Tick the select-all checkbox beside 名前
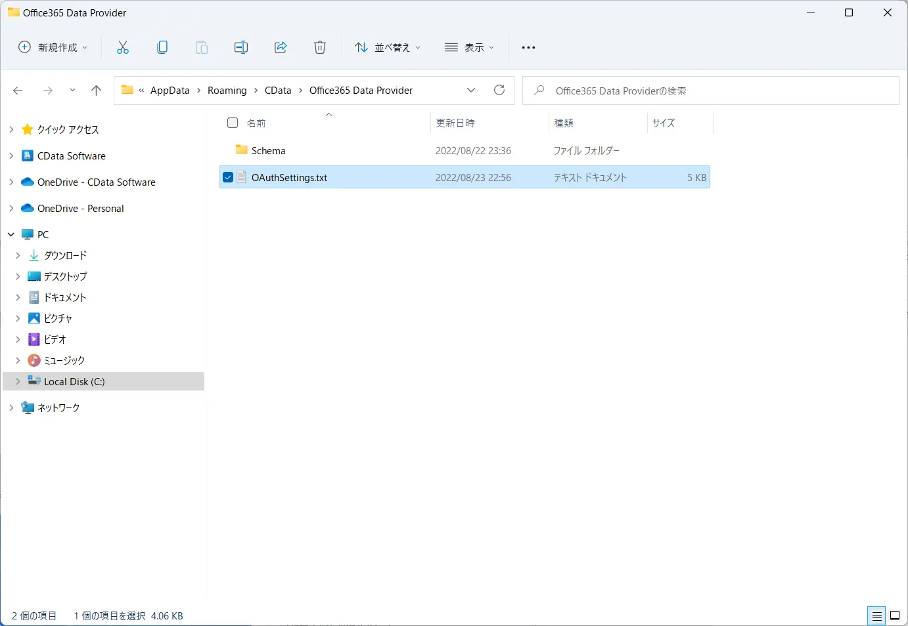This screenshot has height=626, width=908. tap(233, 123)
